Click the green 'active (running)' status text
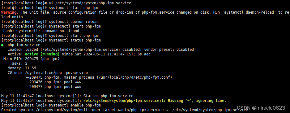Viewport: 290px width, 113px height. click(42, 54)
